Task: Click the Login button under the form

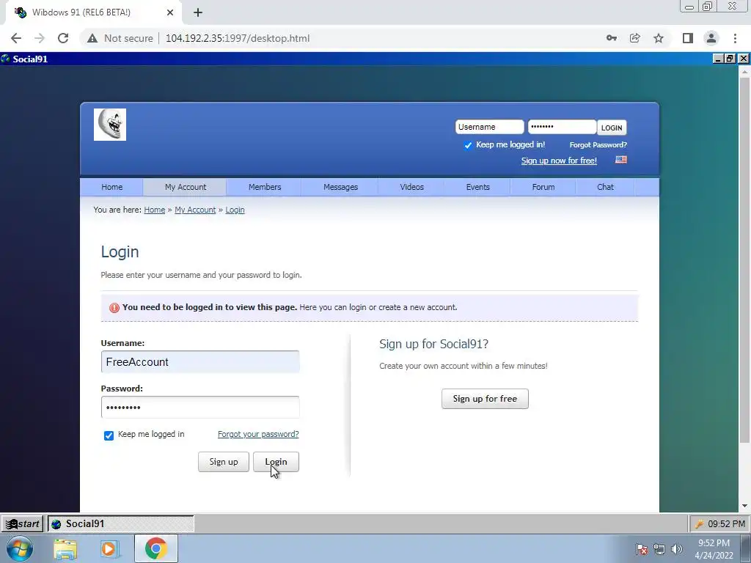Action: click(276, 462)
